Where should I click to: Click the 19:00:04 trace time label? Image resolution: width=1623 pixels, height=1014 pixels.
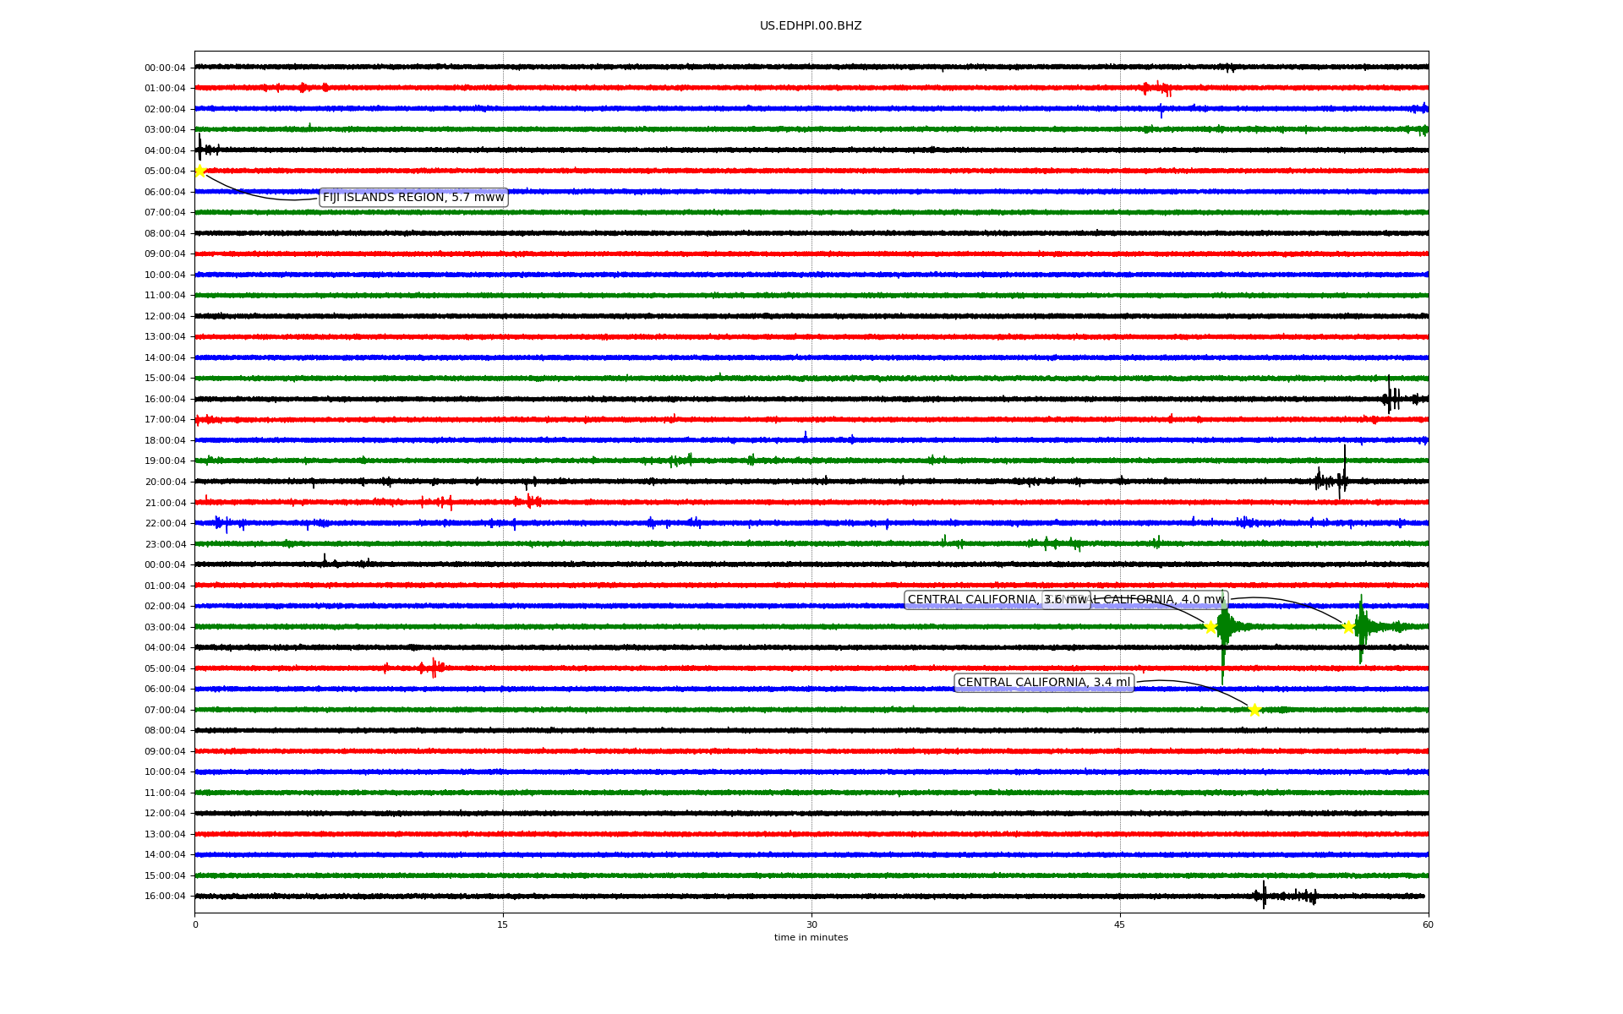tap(165, 461)
